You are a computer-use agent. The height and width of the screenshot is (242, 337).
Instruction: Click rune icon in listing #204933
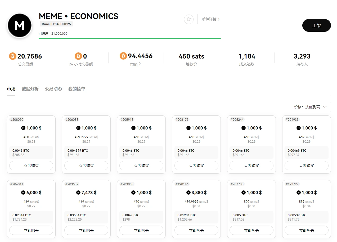299,128
